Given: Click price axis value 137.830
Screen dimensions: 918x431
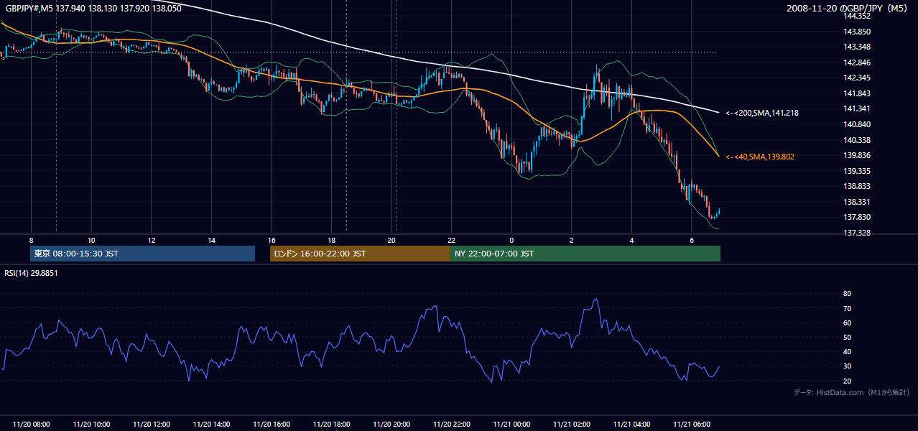Looking at the screenshot, I should tap(857, 218).
